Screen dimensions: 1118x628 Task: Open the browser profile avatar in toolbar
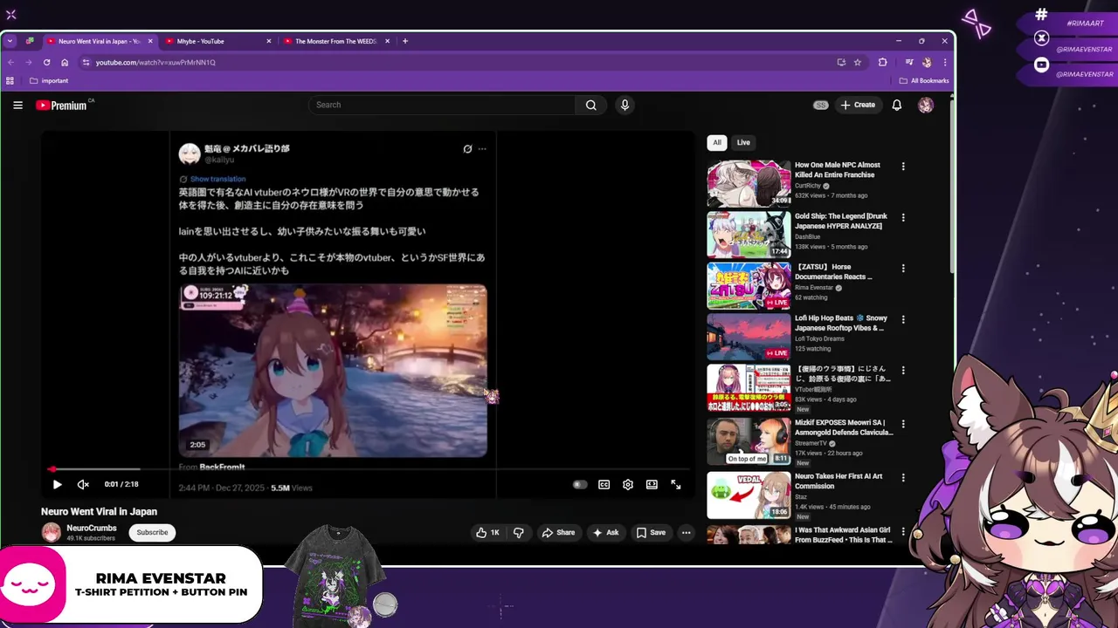927,62
